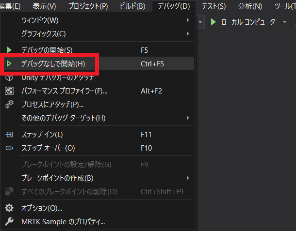Click その他のデバッグ ターゲット submenu arrow
This screenshot has width=296, height=231.
[x=188, y=118]
